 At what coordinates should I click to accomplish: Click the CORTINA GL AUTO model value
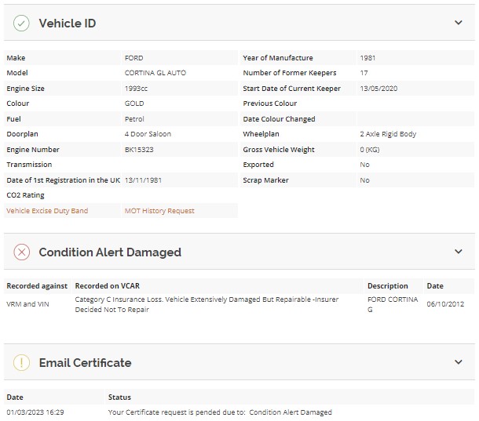coord(155,73)
